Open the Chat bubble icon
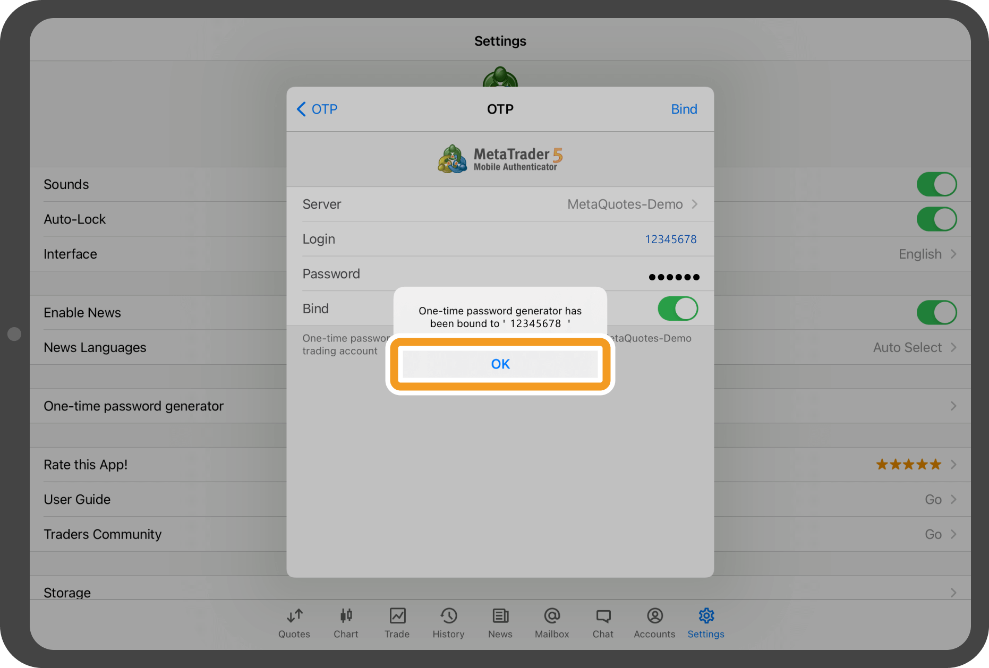Image resolution: width=989 pixels, height=668 pixels. pos(603,616)
